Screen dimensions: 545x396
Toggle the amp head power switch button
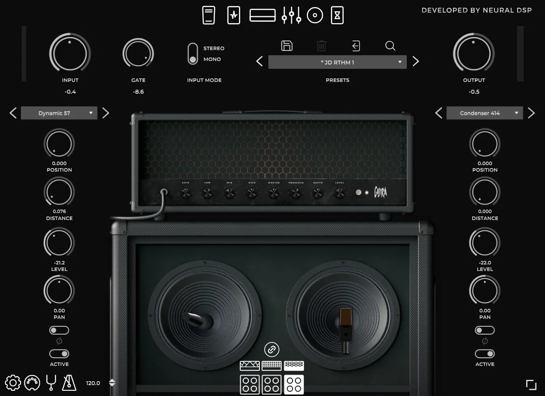pyautogui.click(x=358, y=192)
